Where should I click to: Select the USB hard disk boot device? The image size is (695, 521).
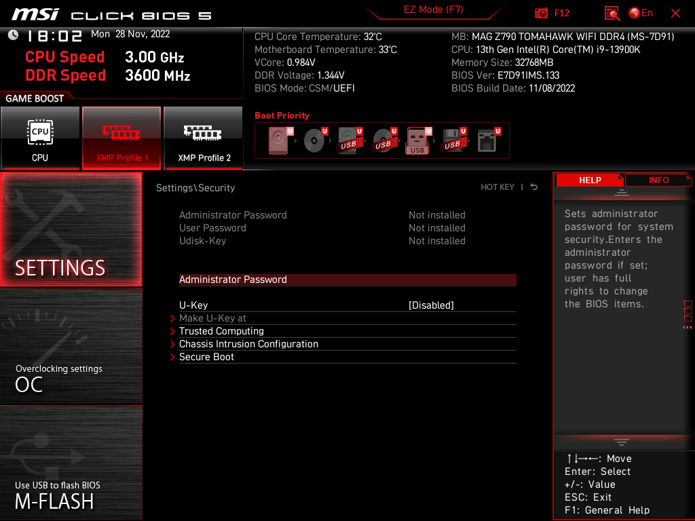tap(350, 140)
